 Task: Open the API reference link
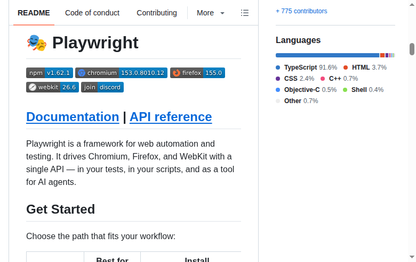pyautogui.click(x=171, y=117)
